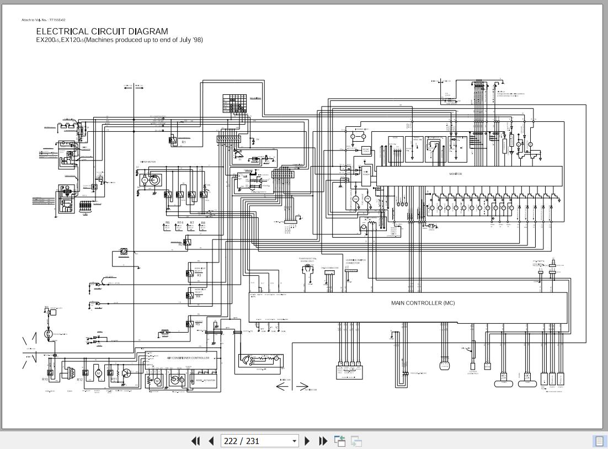Click the MONITOR block label
This screenshot has height=449, width=608.
pyautogui.click(x=455, y=174)
